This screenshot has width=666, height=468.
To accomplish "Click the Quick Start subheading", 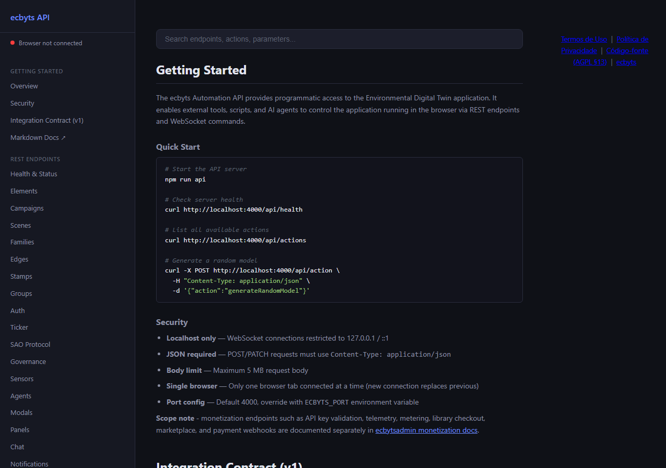I will coord(178,147).
